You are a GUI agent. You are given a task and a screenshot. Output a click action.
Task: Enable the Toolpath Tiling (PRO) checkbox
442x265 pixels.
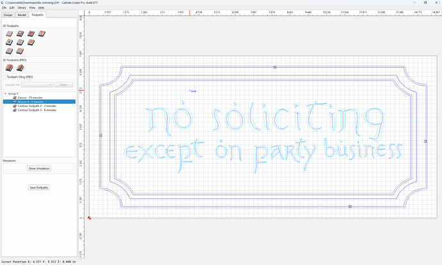[x=4, y=77]
